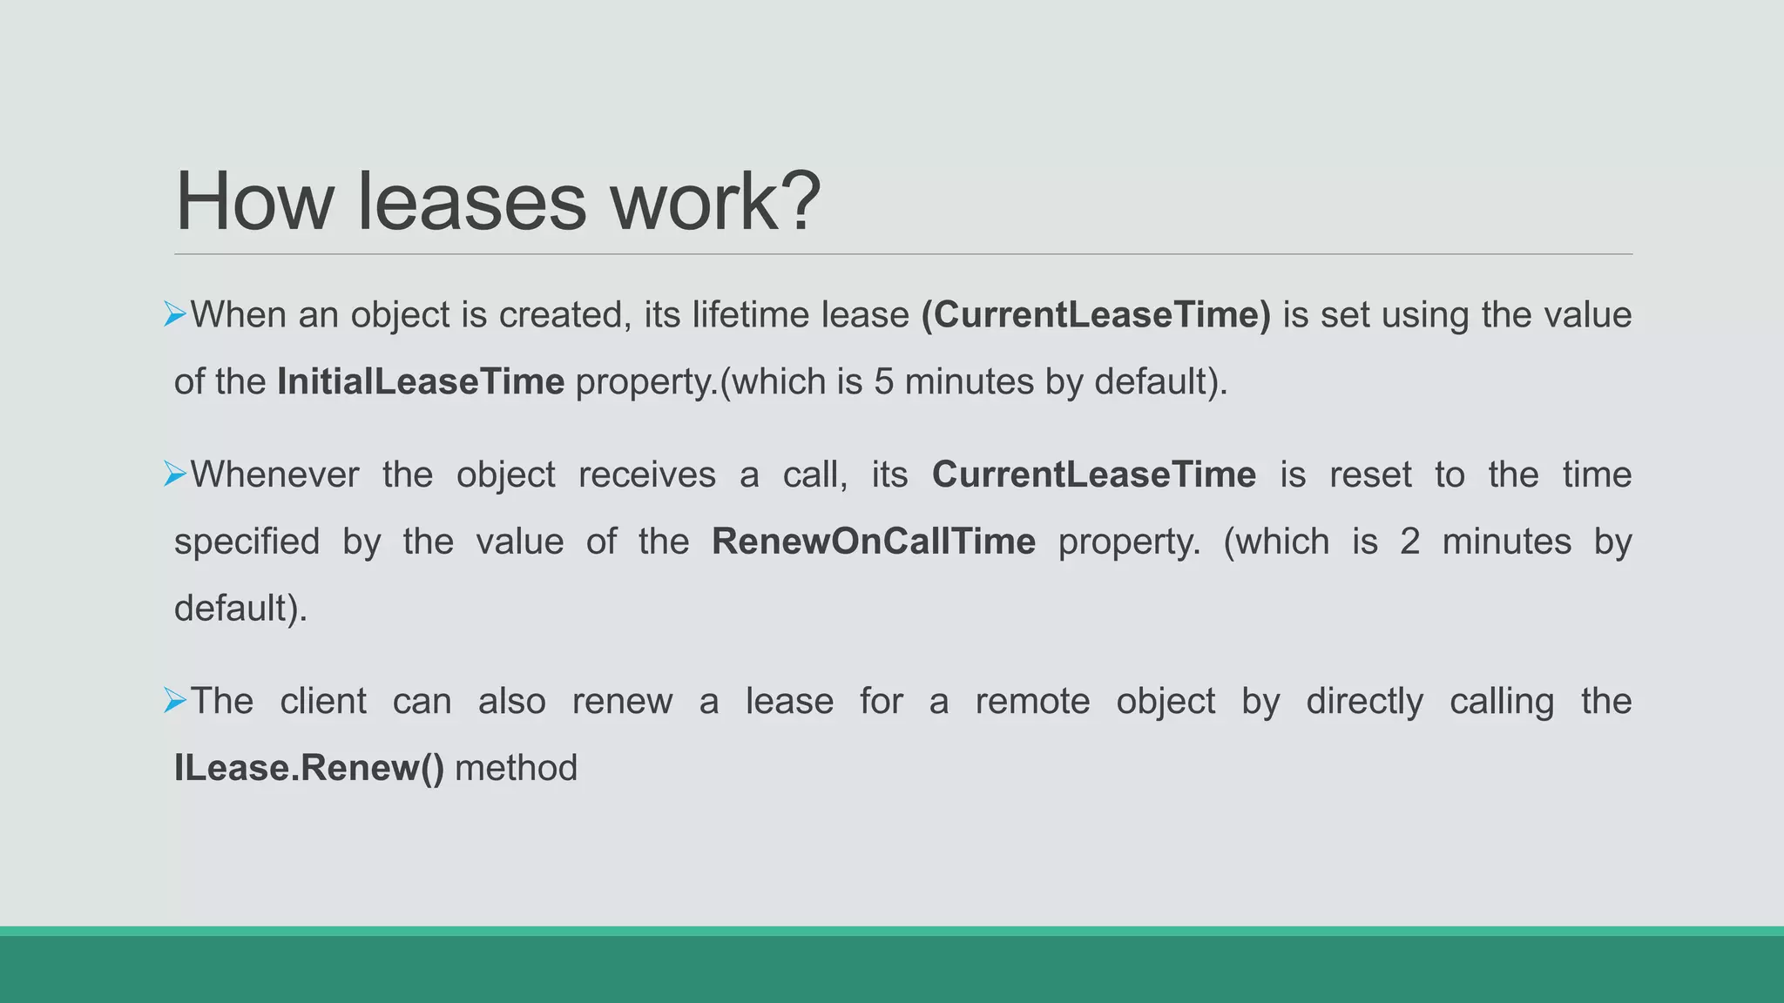Click the bold "InitialLeaseTime" text
This screenshot has height=1003, width=1784.
point(421,381)
